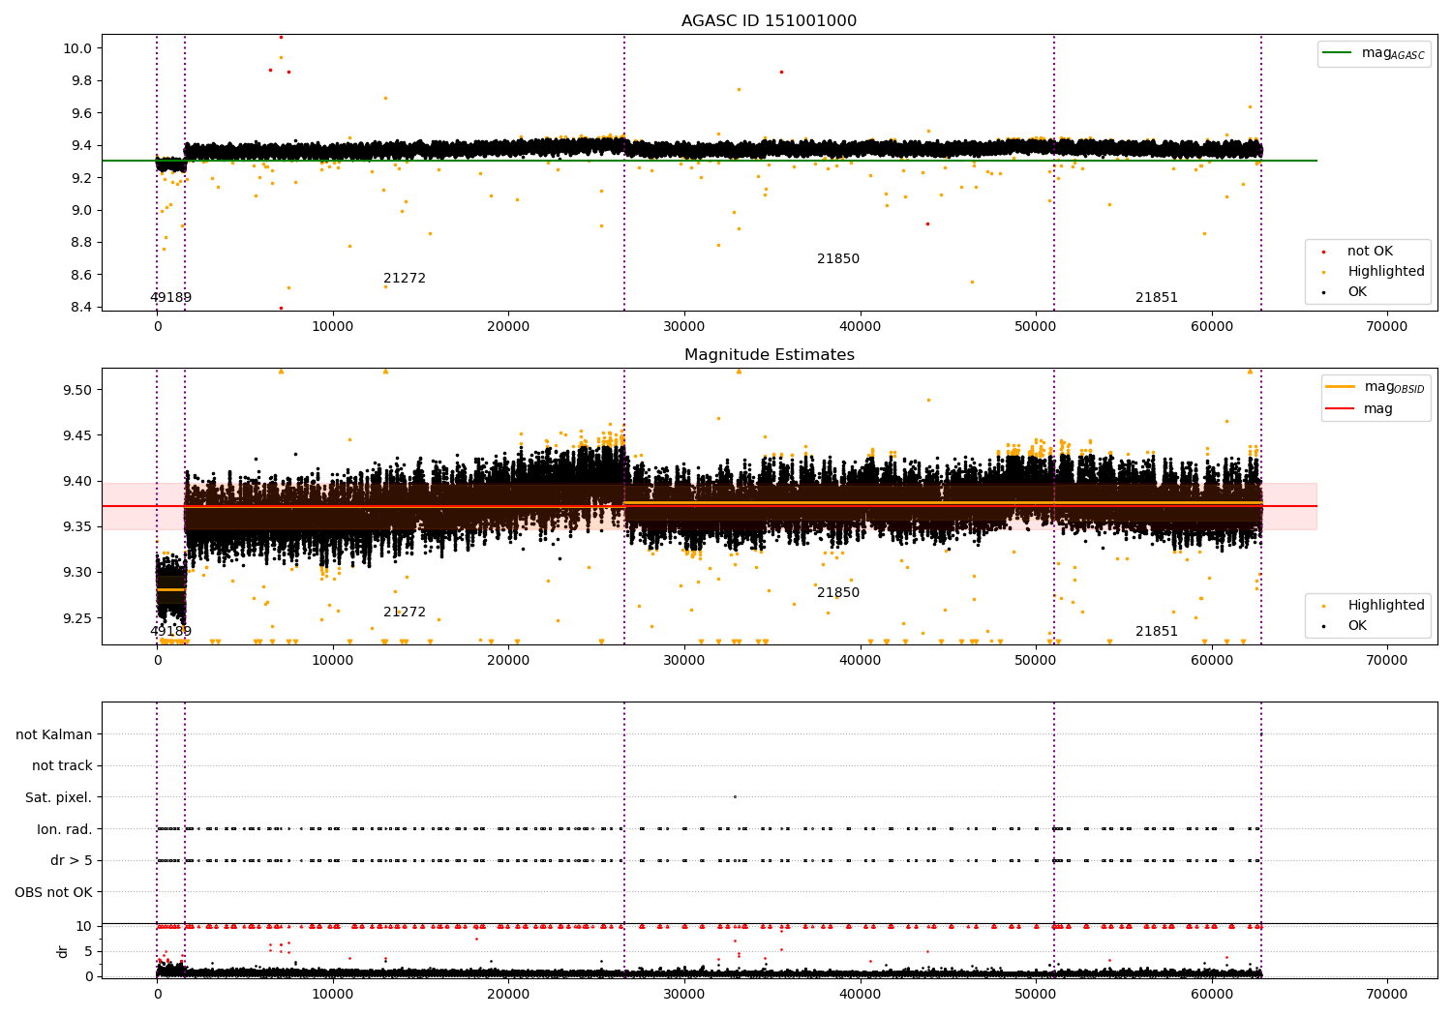Image resolution: width=1452 pixels, height=1016 pixels.
Task: Click the orange mag OBSID legend line sample
Action: pos(1341,387)
